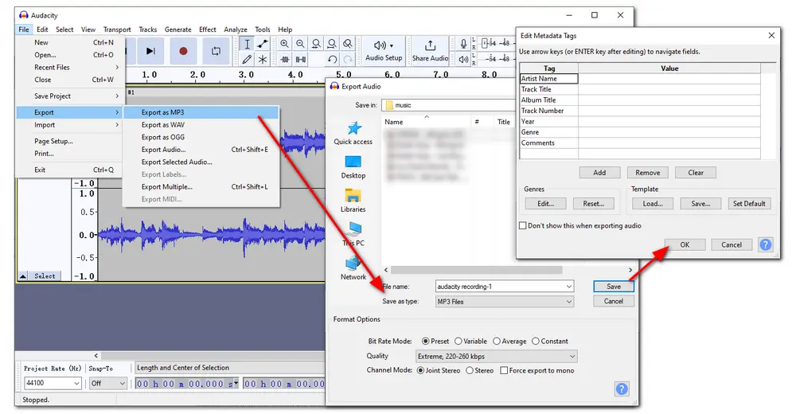Screen dimensions: 796x414
Task: Open the Audio Setup button
Action: click(384, 51)
